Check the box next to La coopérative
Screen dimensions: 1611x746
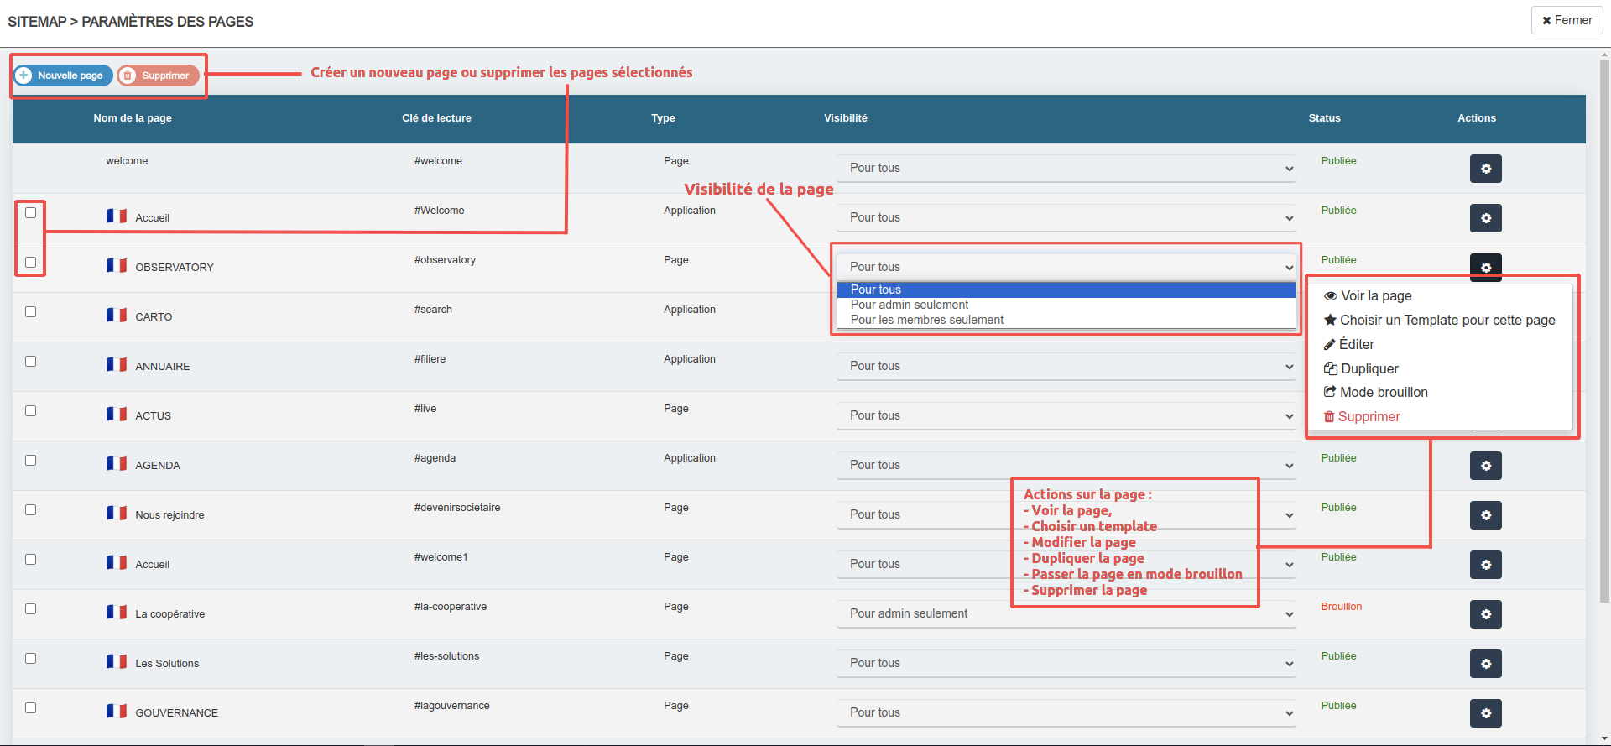click(x=31, y=609)
